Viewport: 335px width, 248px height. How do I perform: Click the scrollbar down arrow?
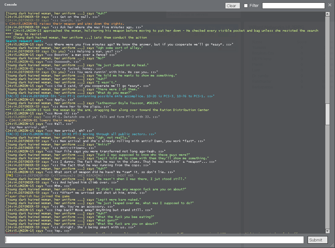(327, 231)
